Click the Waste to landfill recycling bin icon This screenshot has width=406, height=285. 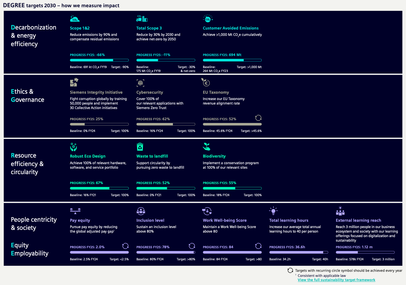tap(140, 147)
